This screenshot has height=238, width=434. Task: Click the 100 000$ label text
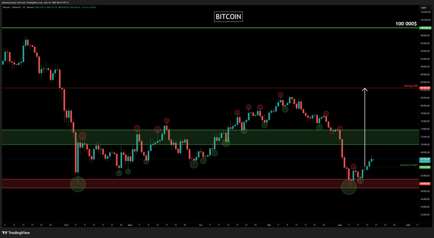[406, 24]
